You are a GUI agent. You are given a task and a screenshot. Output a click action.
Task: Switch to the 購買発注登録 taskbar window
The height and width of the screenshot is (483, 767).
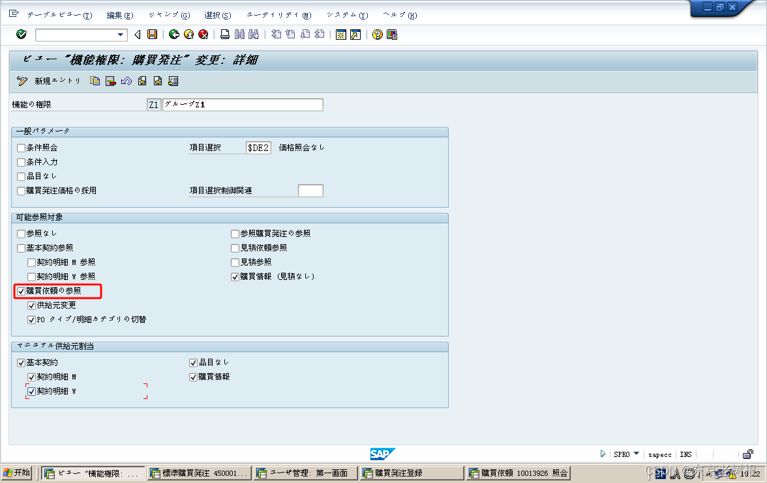click(x=411, y=473)
